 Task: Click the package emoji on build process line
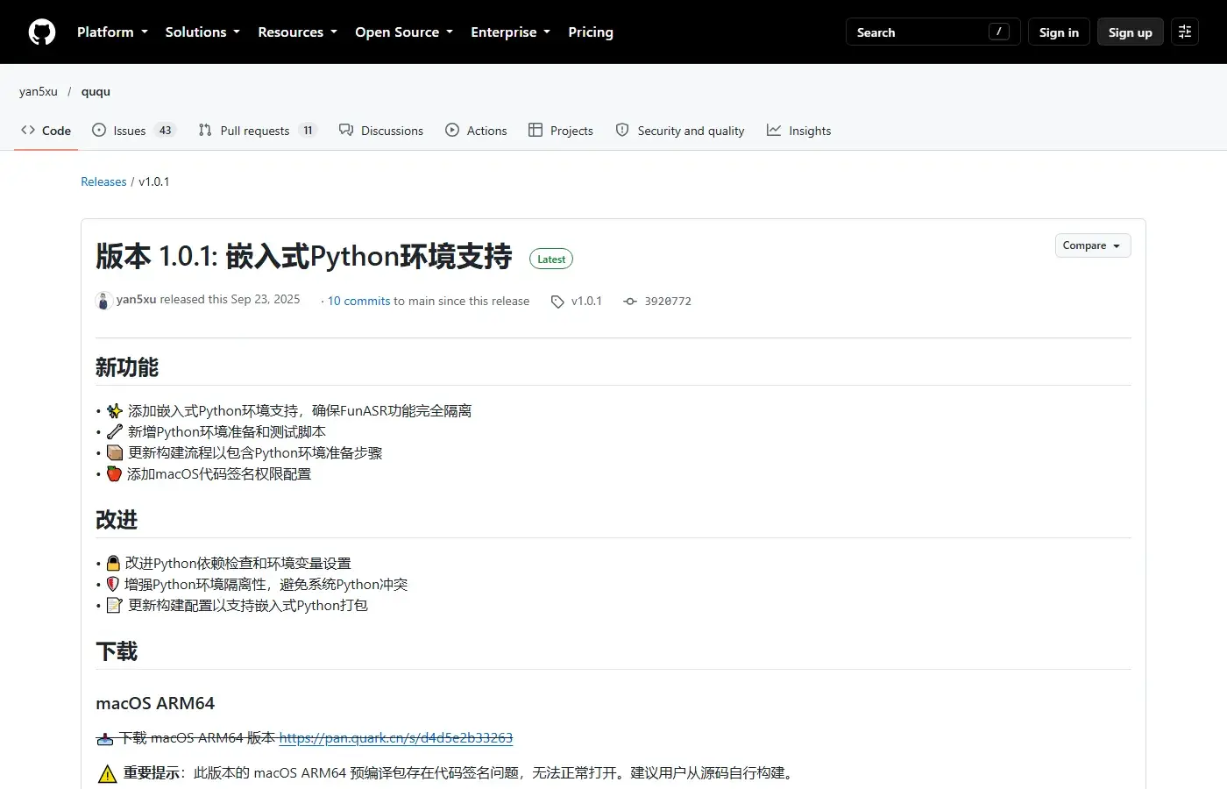pos(115,452)
